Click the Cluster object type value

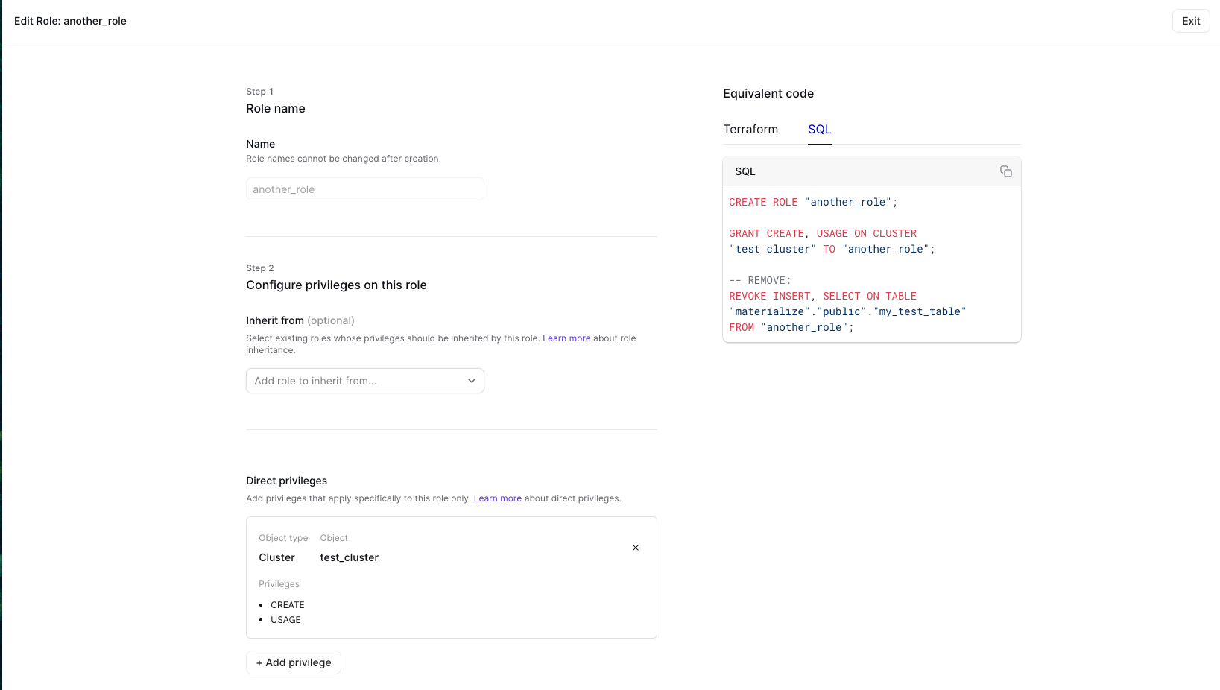276,557
